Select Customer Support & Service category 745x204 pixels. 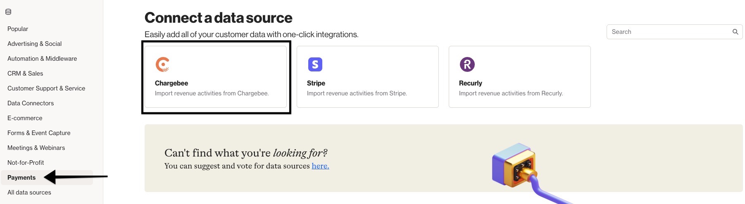[x=46, y=88]
